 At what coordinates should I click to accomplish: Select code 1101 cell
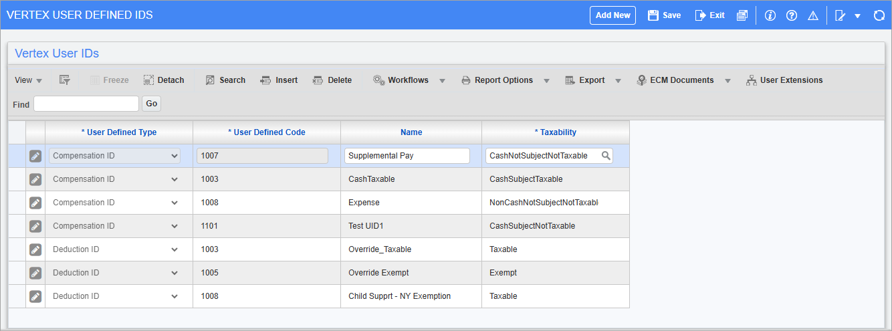(267, 226)
